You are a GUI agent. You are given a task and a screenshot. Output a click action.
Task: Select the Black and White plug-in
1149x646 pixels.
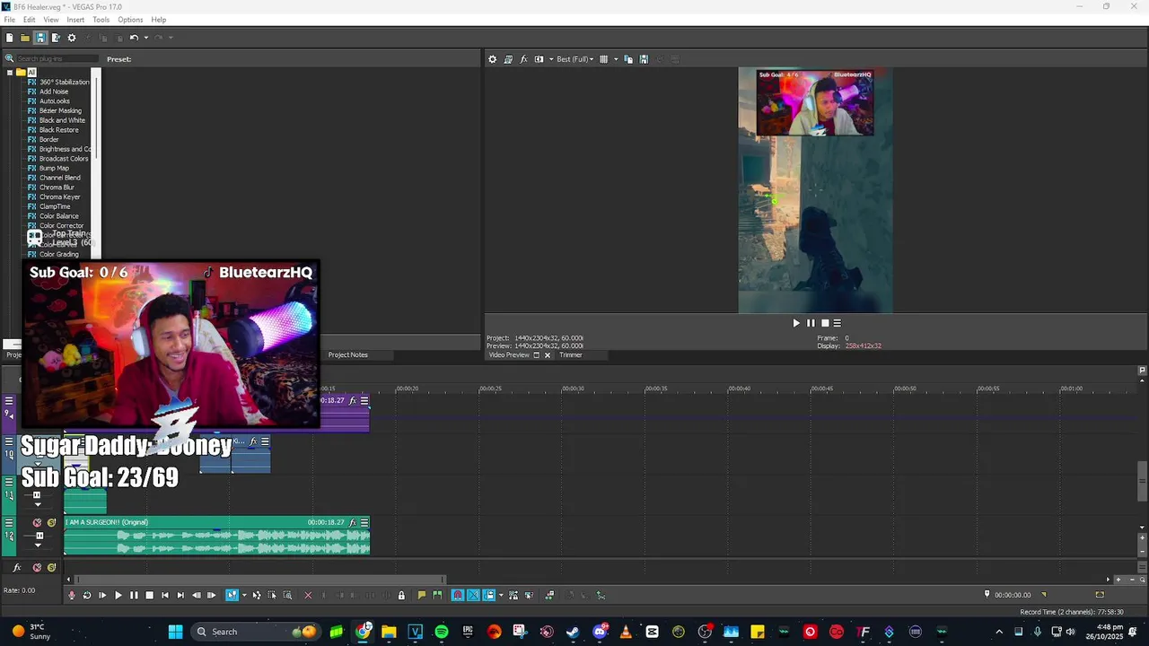(62, 120)
